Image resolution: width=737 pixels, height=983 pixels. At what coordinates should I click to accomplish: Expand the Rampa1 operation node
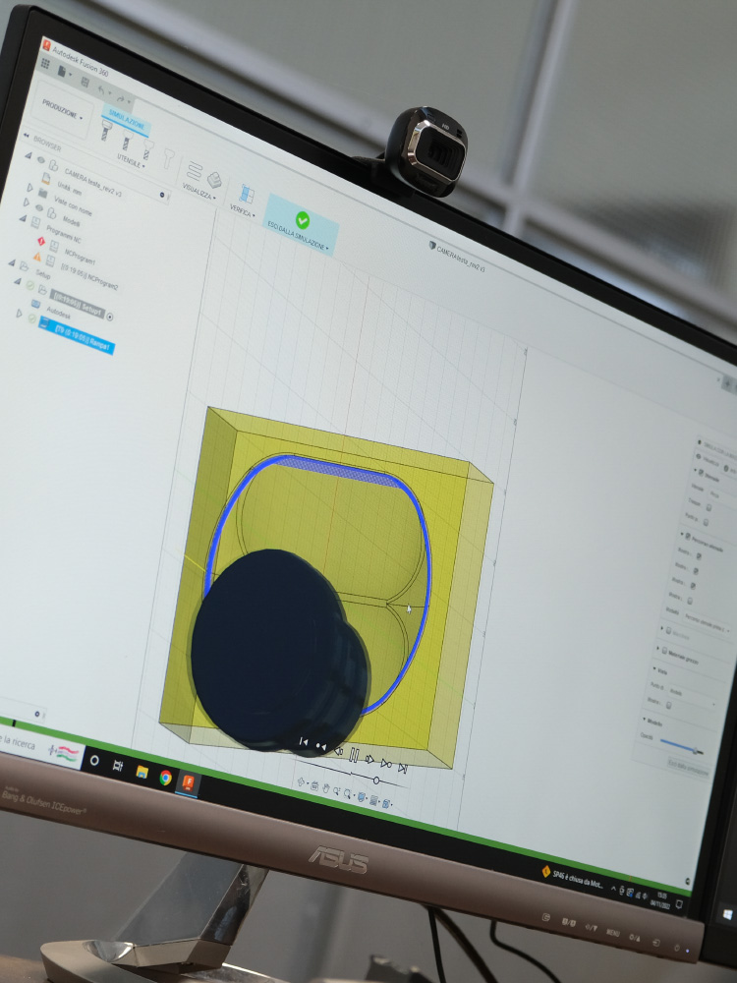pyautogui.click(x=19, y=313)
